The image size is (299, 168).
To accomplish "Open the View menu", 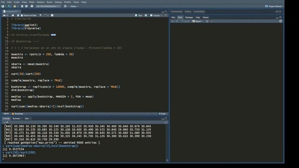I will pos(24,2).
